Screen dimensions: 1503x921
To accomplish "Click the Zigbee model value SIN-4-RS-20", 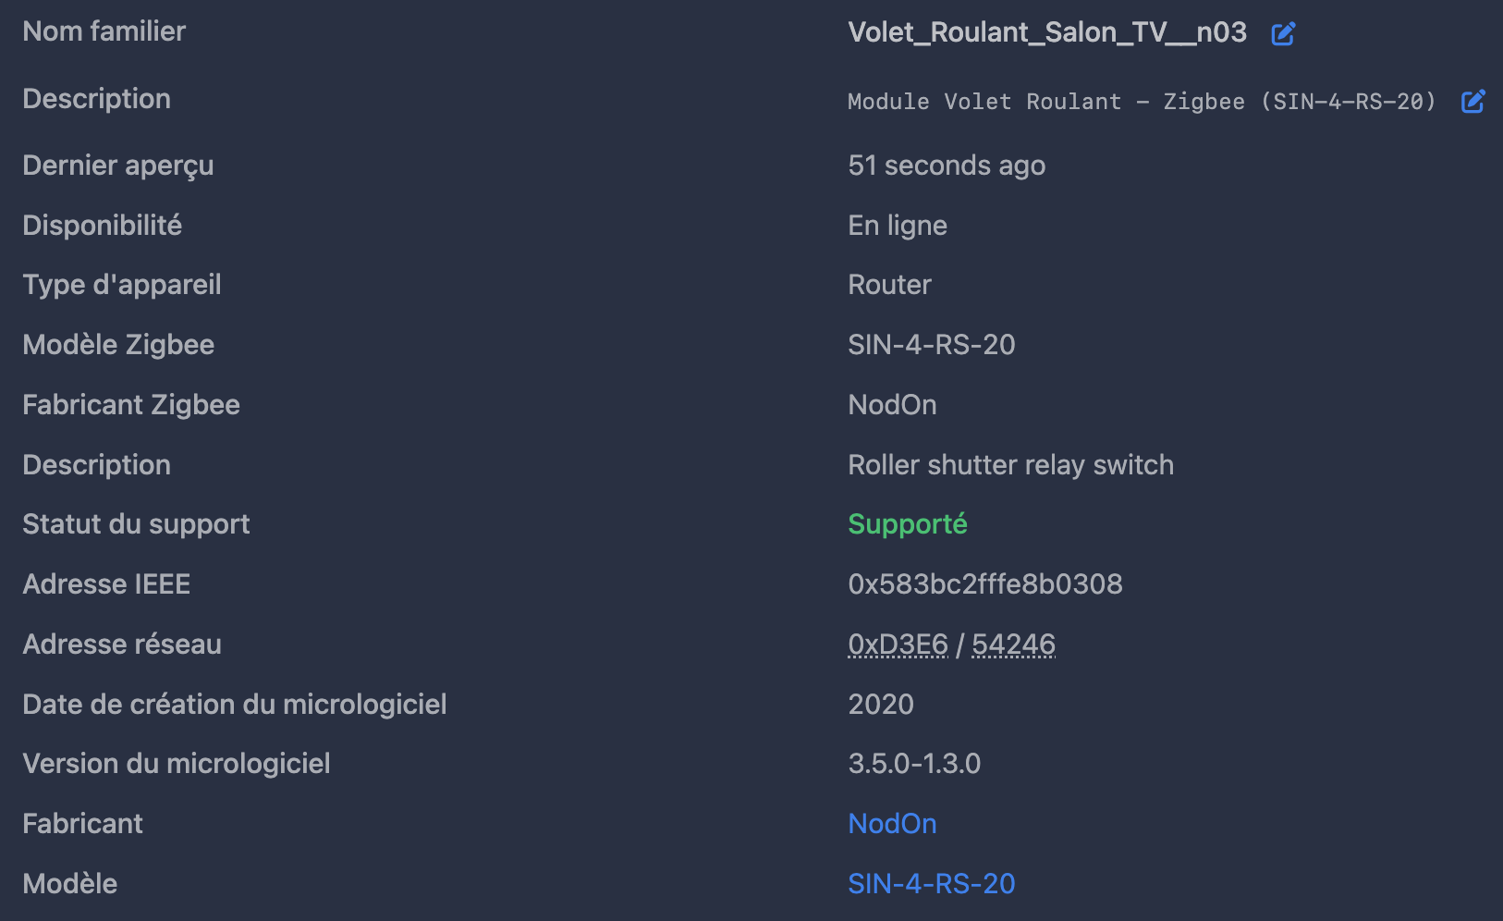I will tap(932, 344).
